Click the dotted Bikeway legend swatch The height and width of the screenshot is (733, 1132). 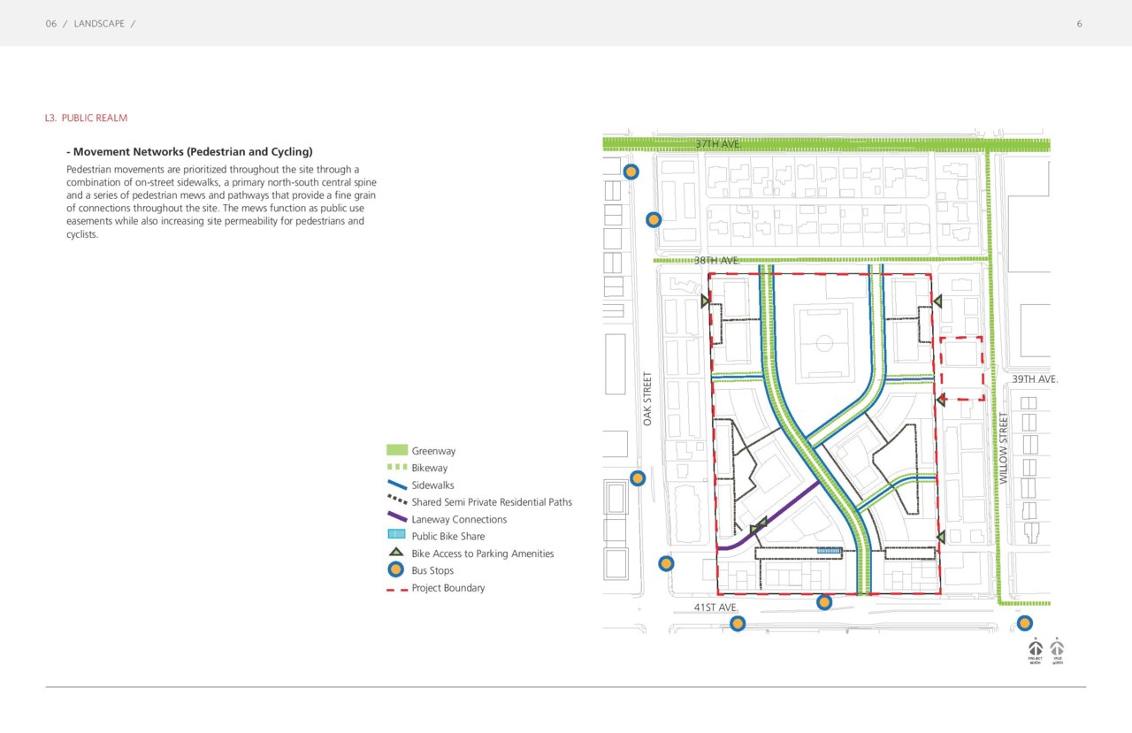coord(397,467)
